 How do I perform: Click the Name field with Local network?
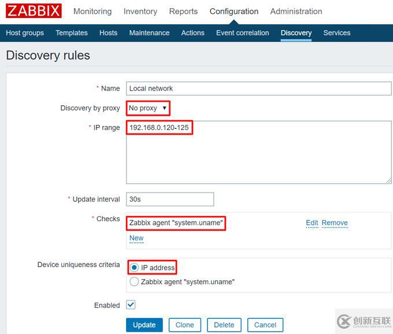(x=258, y=88)
